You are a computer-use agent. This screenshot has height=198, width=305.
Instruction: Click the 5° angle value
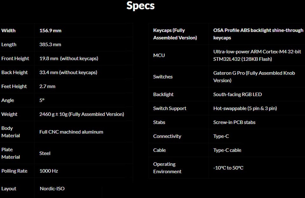(42, 100)
